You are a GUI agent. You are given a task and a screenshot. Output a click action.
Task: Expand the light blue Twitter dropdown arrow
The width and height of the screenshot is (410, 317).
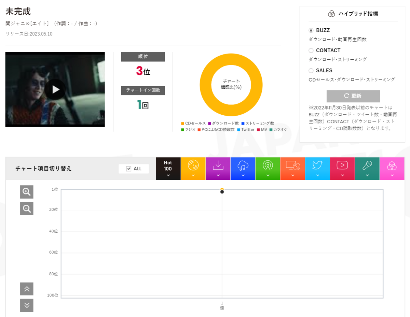[317, 175]
